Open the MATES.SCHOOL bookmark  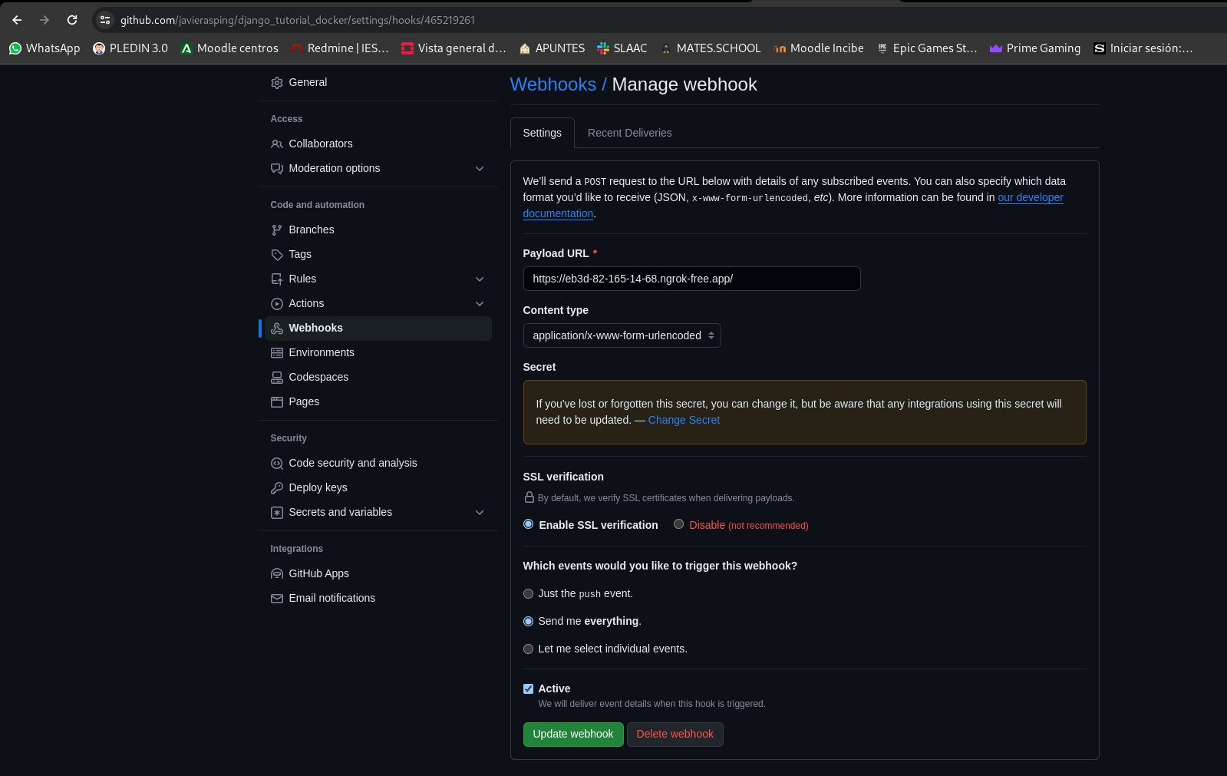pyautogui.click(x=711, y=48)
